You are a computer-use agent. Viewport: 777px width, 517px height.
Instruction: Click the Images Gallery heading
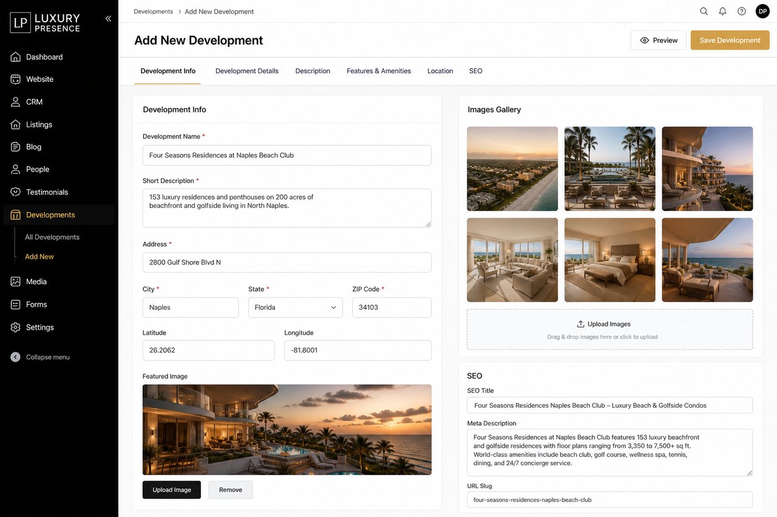coord(494,110)
